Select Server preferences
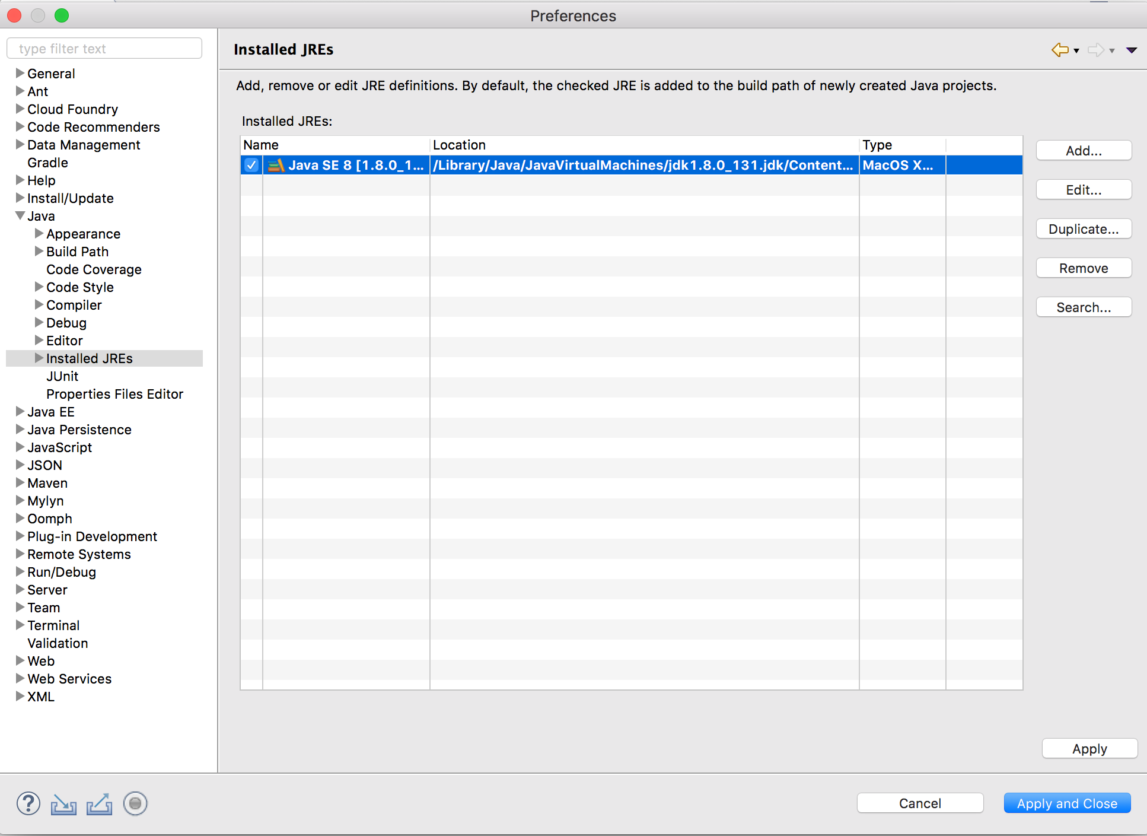The height and width of the screenshot is (836, 1147). 47,590
